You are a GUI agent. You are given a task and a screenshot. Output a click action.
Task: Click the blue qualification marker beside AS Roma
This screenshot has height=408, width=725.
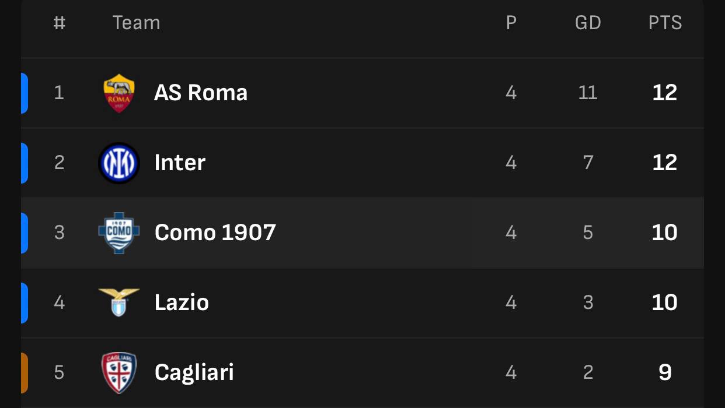(x=25, y=93)
